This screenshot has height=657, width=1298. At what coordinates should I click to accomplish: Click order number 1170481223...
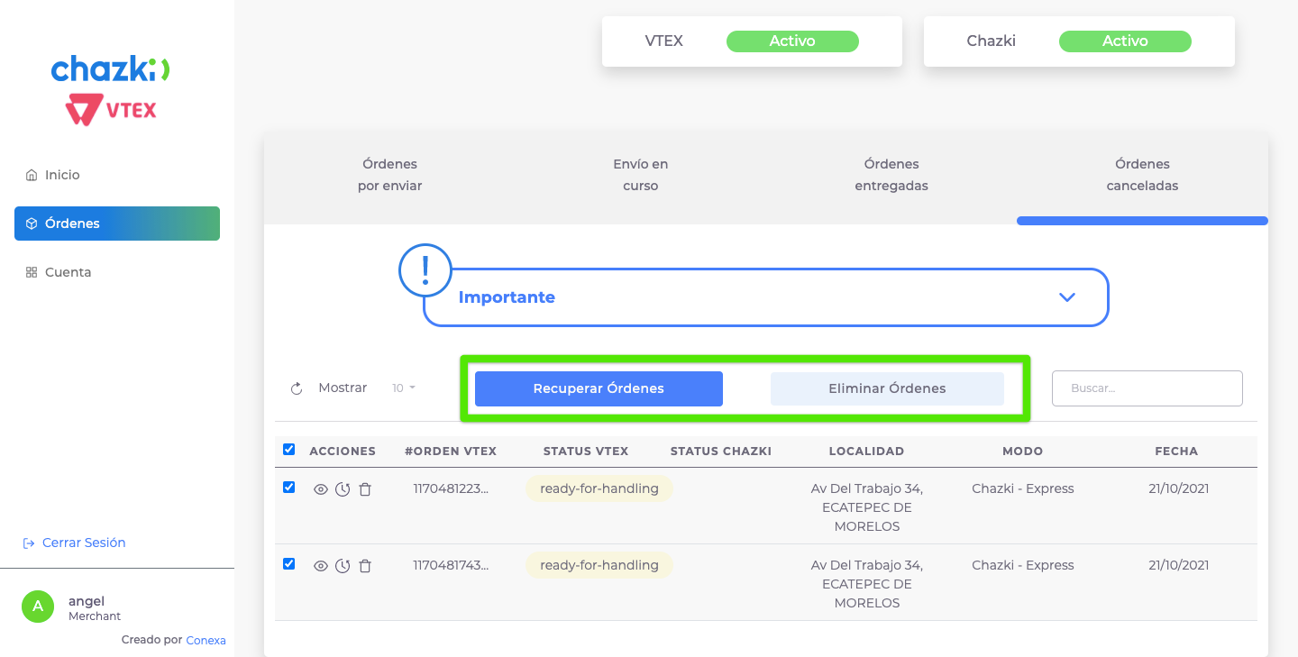coord(451,488)
